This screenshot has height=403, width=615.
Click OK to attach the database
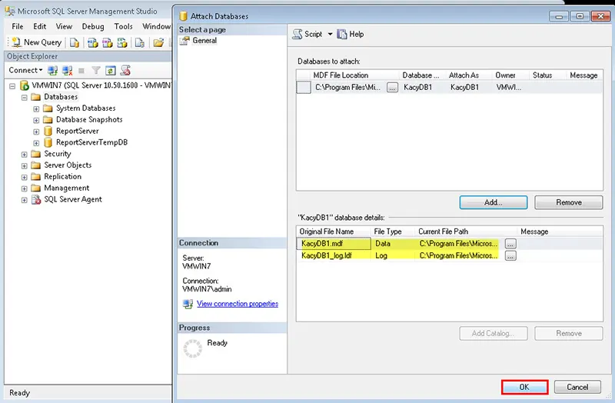pos(524,387)
